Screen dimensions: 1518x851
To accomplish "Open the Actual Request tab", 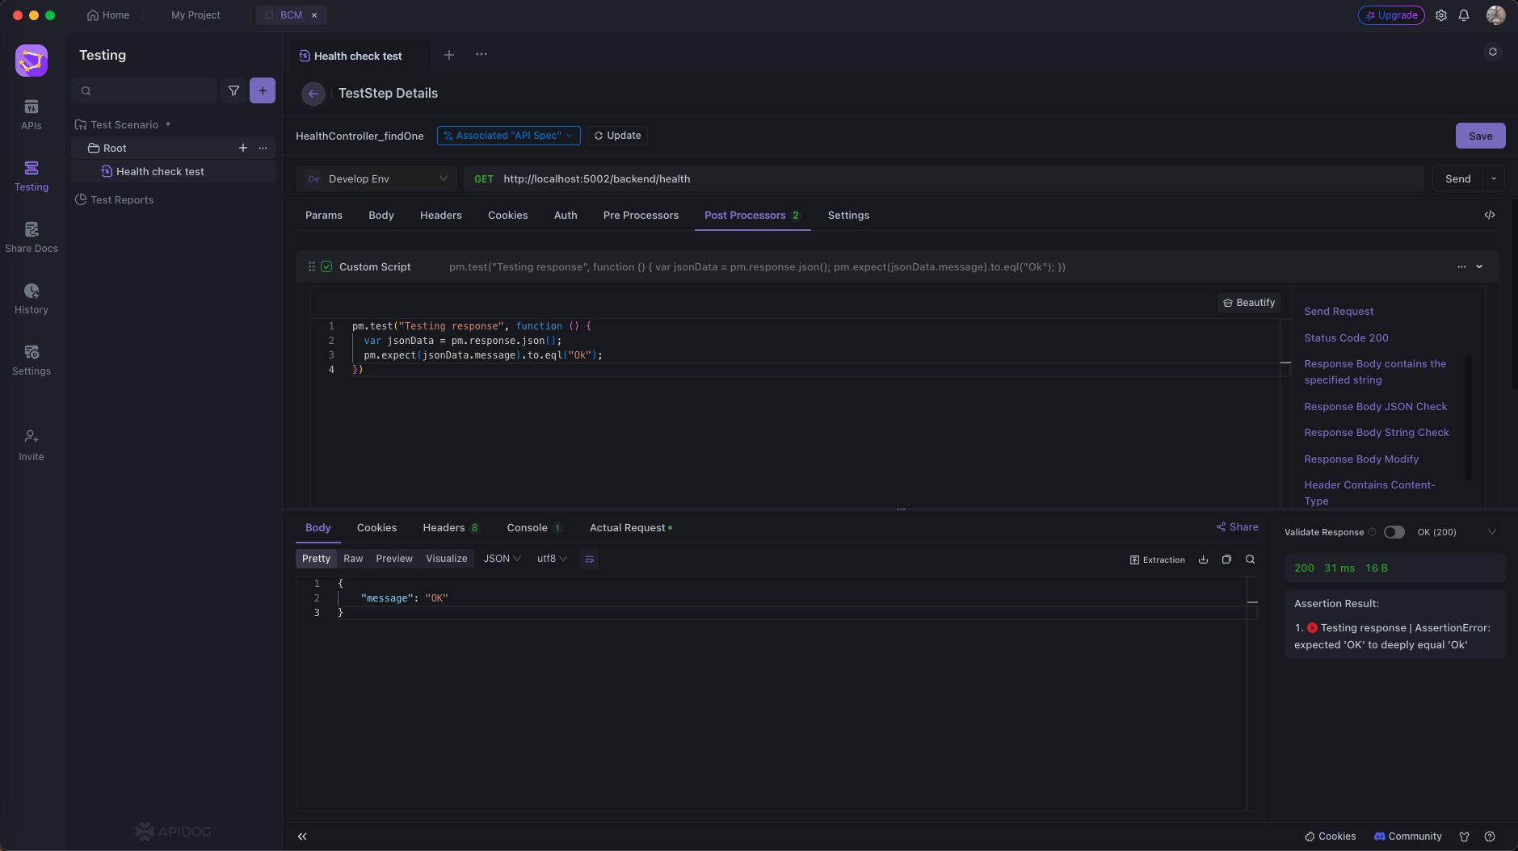I will pyautogui.click(x=631, y=528).
